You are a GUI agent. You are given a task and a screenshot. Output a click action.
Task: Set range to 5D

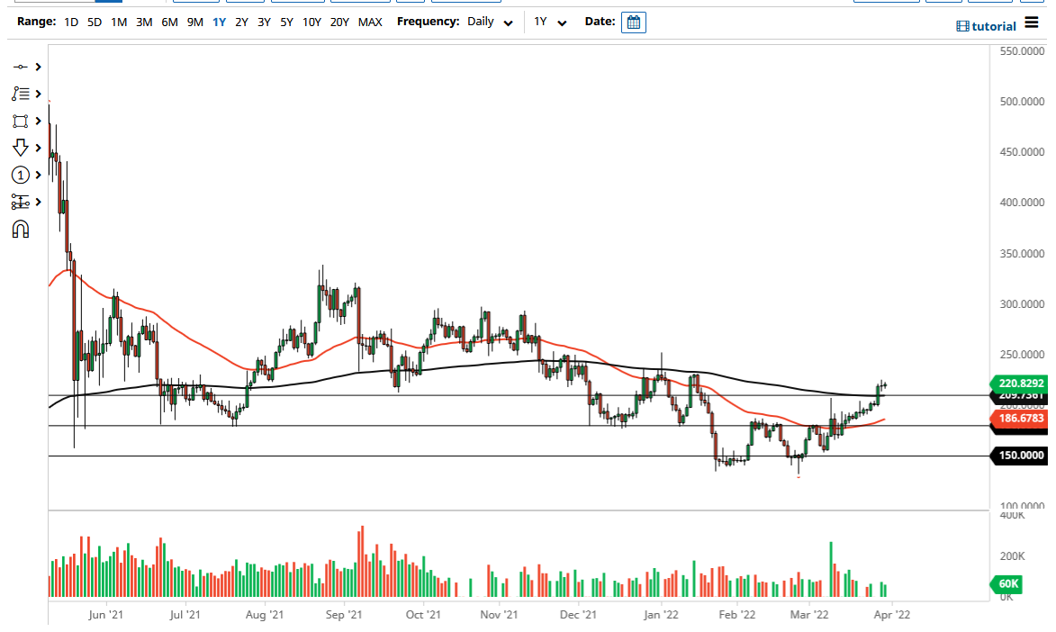click(x=95, y=23)
